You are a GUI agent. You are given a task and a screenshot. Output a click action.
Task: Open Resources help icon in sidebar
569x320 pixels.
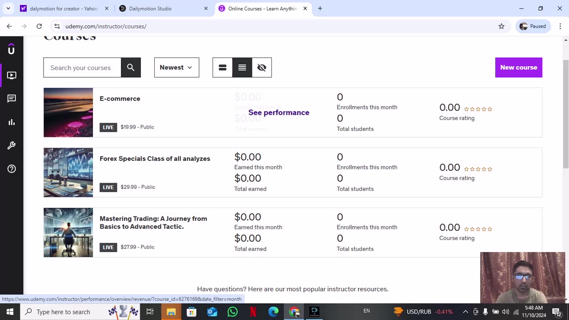tap(12, 169)
